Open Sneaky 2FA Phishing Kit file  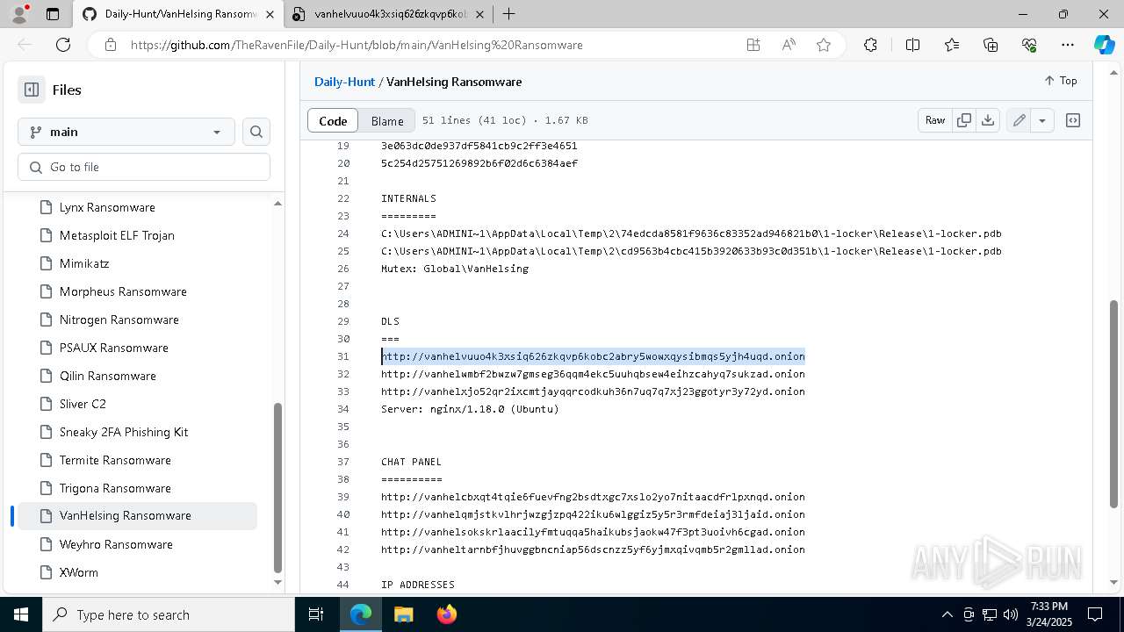[x=124, y=432]
